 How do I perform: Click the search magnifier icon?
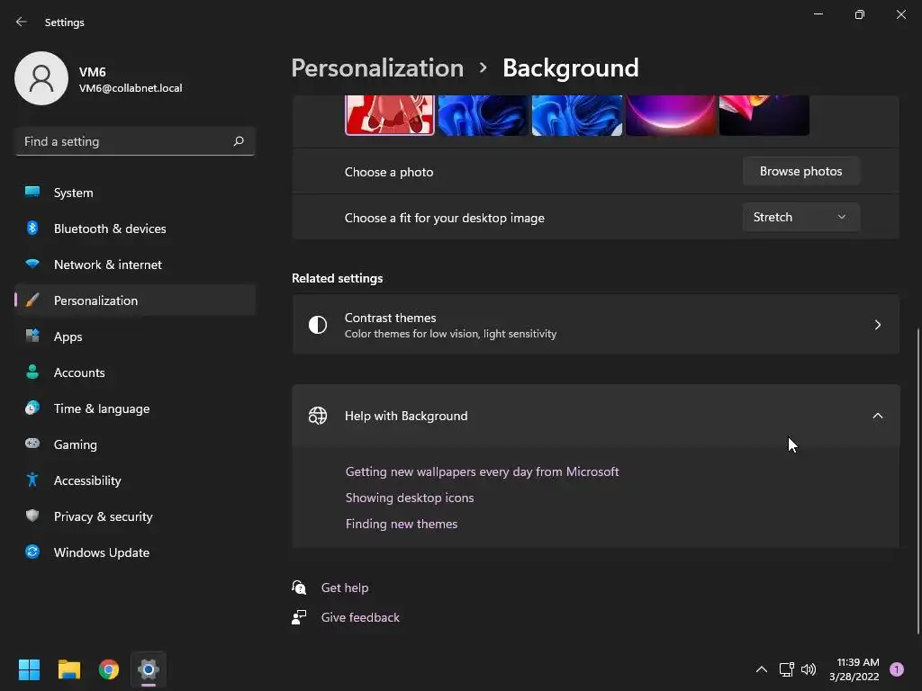pos(239,141)
